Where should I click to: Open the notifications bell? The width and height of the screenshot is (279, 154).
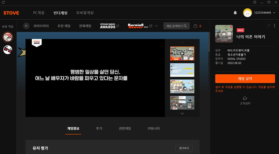click(x=235, y=13)
